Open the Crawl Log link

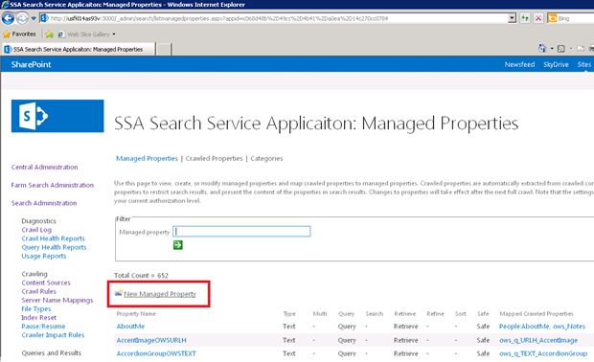tap(36, 230)
